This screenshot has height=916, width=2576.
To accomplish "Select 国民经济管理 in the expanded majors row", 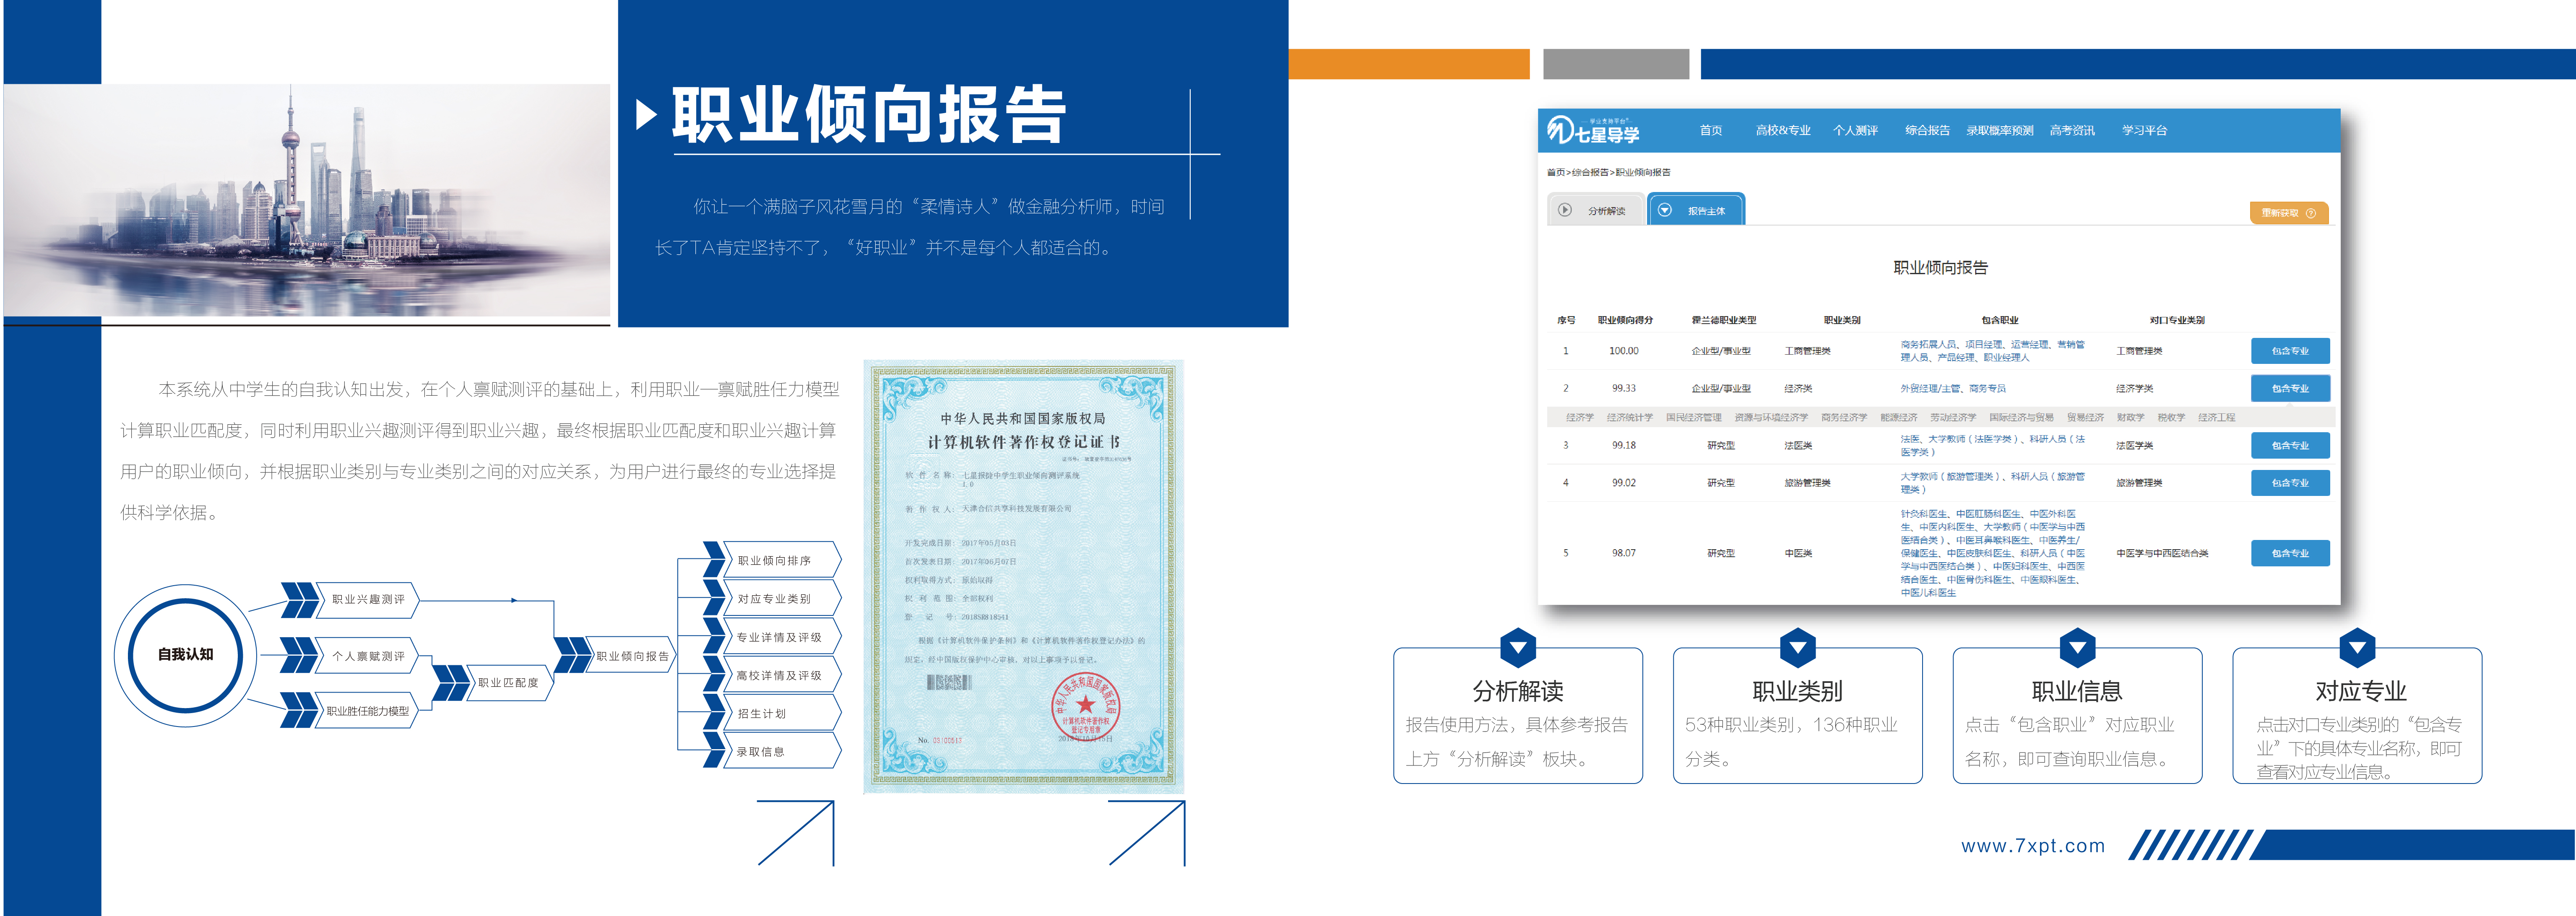I will tap(1693, 417).
